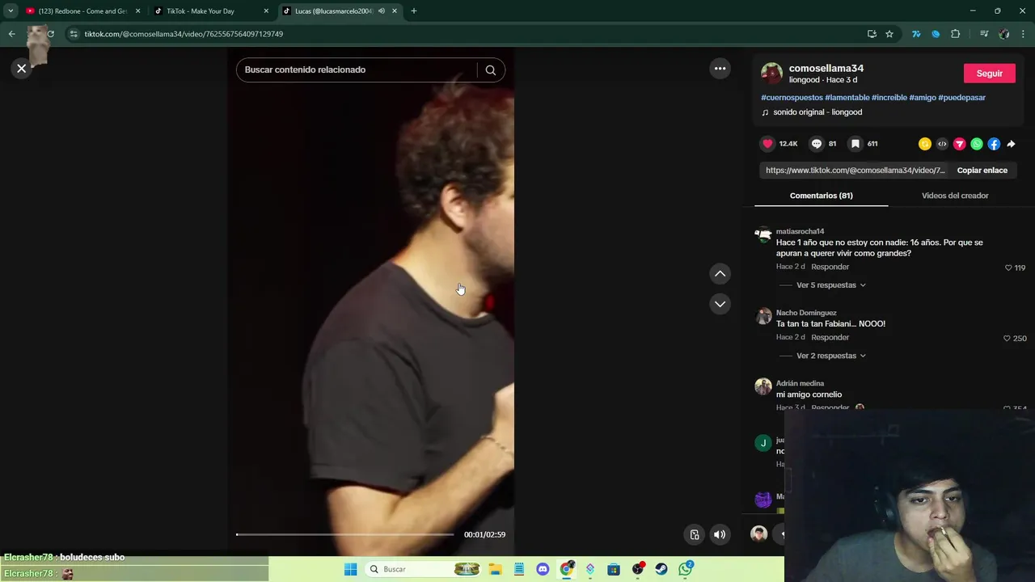Open more share options arrow
This screenshot has height=582, width=1035.
tap(1011, 144)
